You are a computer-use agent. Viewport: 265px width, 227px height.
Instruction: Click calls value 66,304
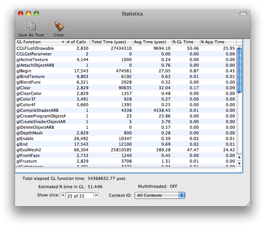pyautogui.click(x=81, y=150)
